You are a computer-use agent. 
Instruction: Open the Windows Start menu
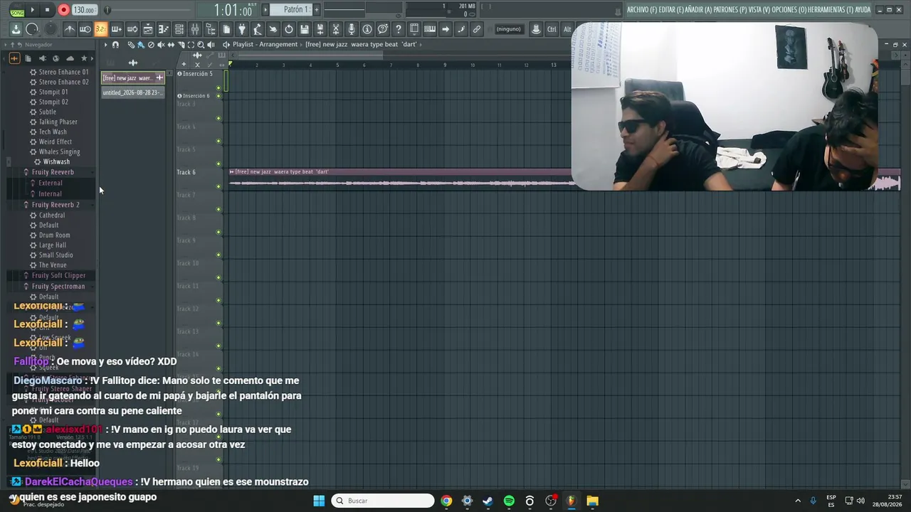[x=319, y=501]
